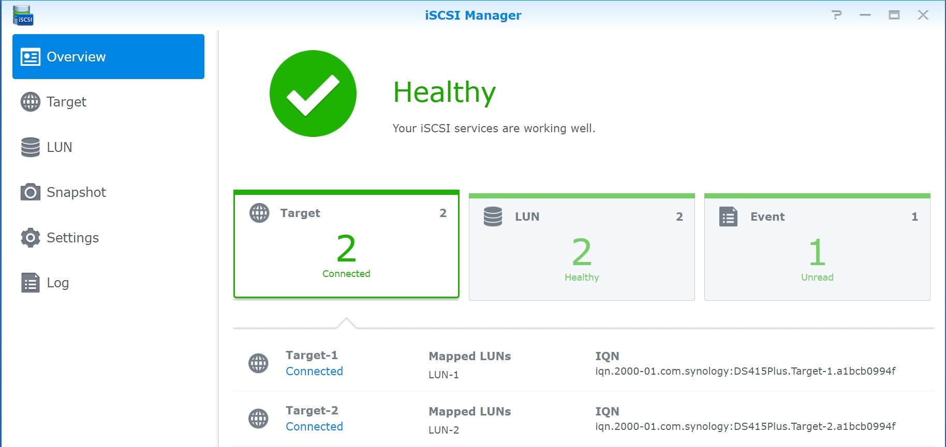Click the iSCSI Manager app icon
The width and height of the screenshot is (946, 447).
tap(23, 16)
